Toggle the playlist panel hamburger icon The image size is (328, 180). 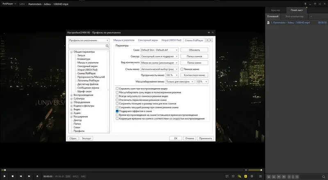tap(260, 176)
